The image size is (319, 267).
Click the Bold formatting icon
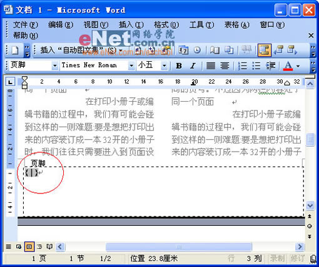pyautogui.click(x=179, y=66)
